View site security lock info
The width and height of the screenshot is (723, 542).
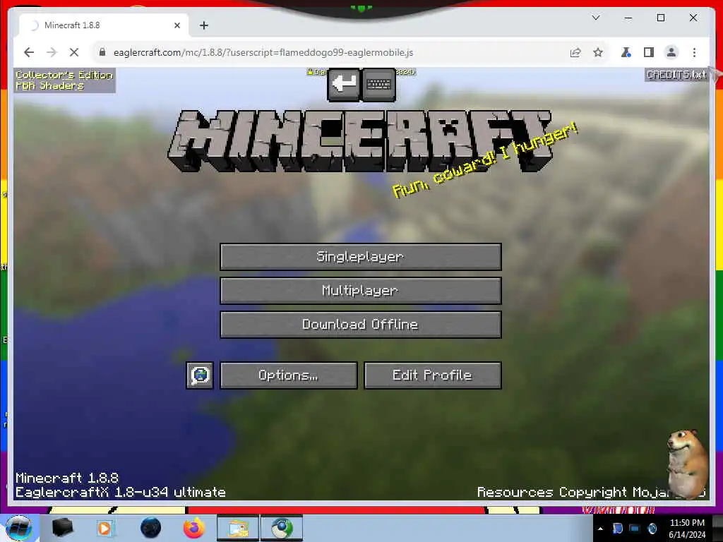click(102, 52)
